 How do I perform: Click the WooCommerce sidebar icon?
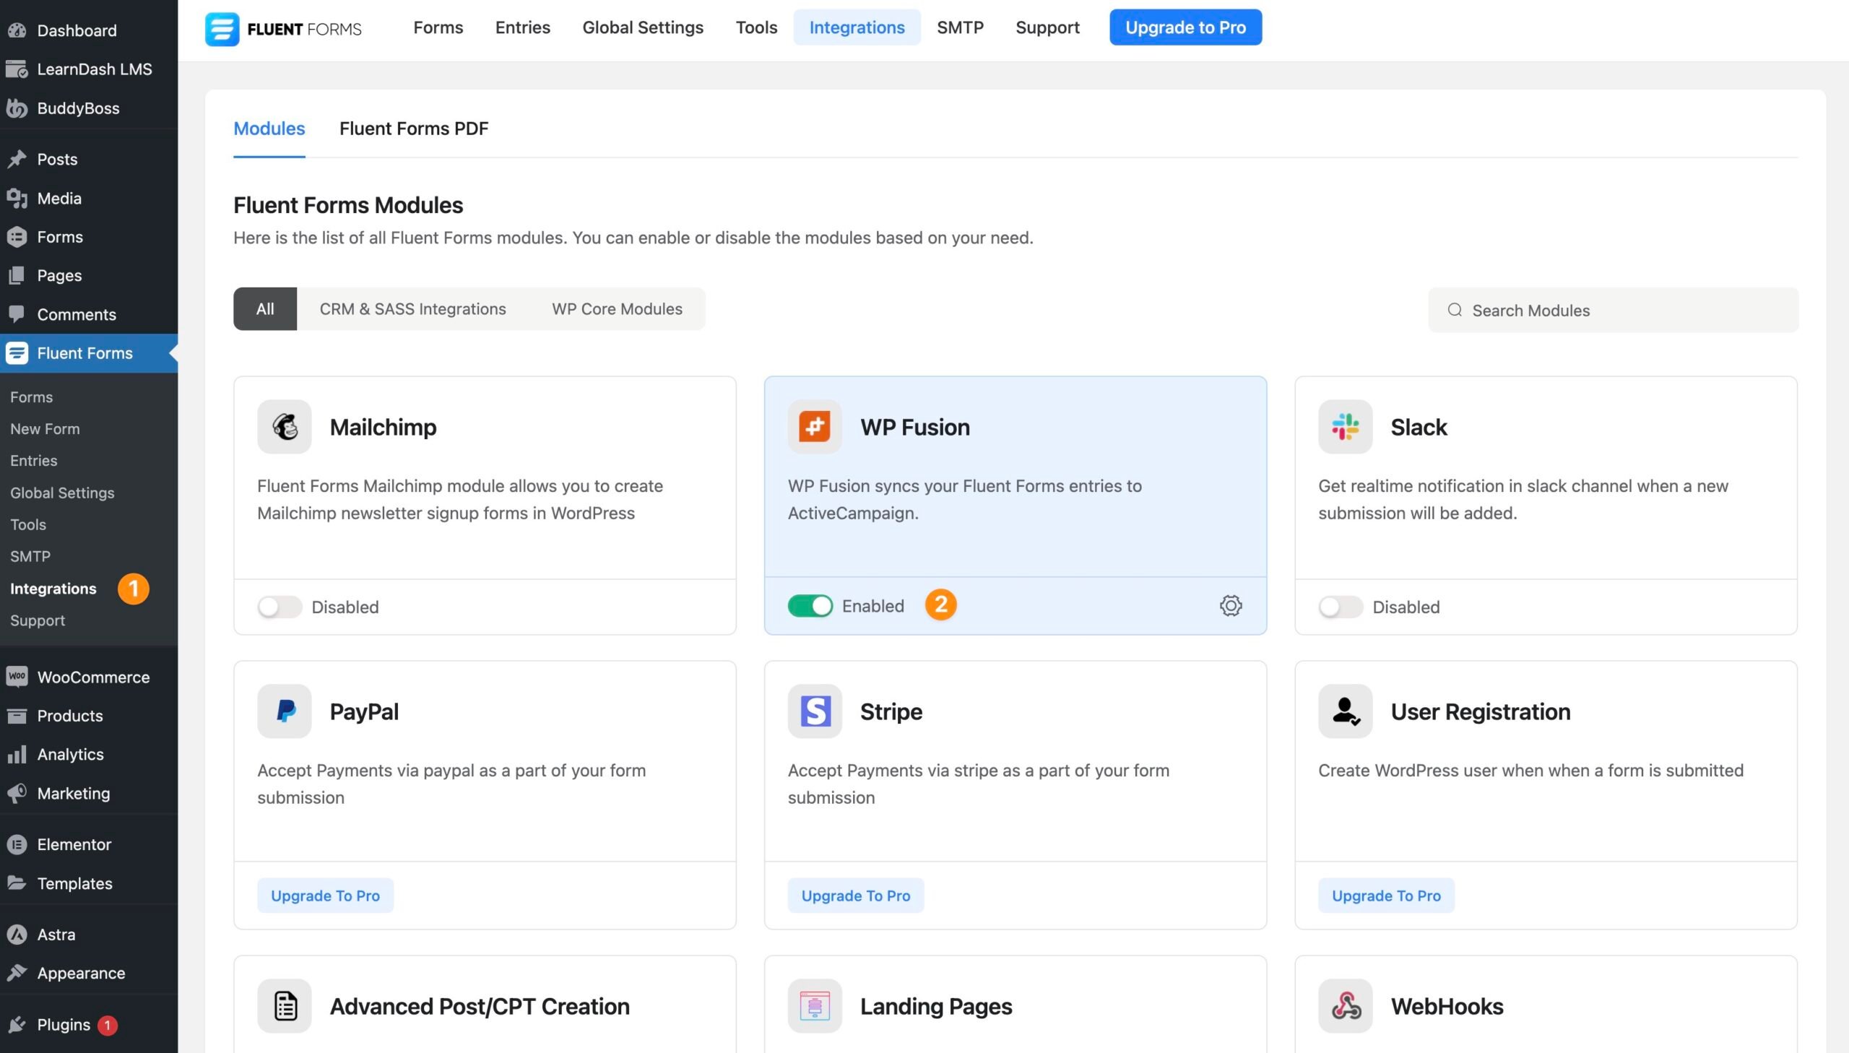(17, 676)
